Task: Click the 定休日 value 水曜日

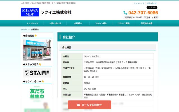Action: 87,83
